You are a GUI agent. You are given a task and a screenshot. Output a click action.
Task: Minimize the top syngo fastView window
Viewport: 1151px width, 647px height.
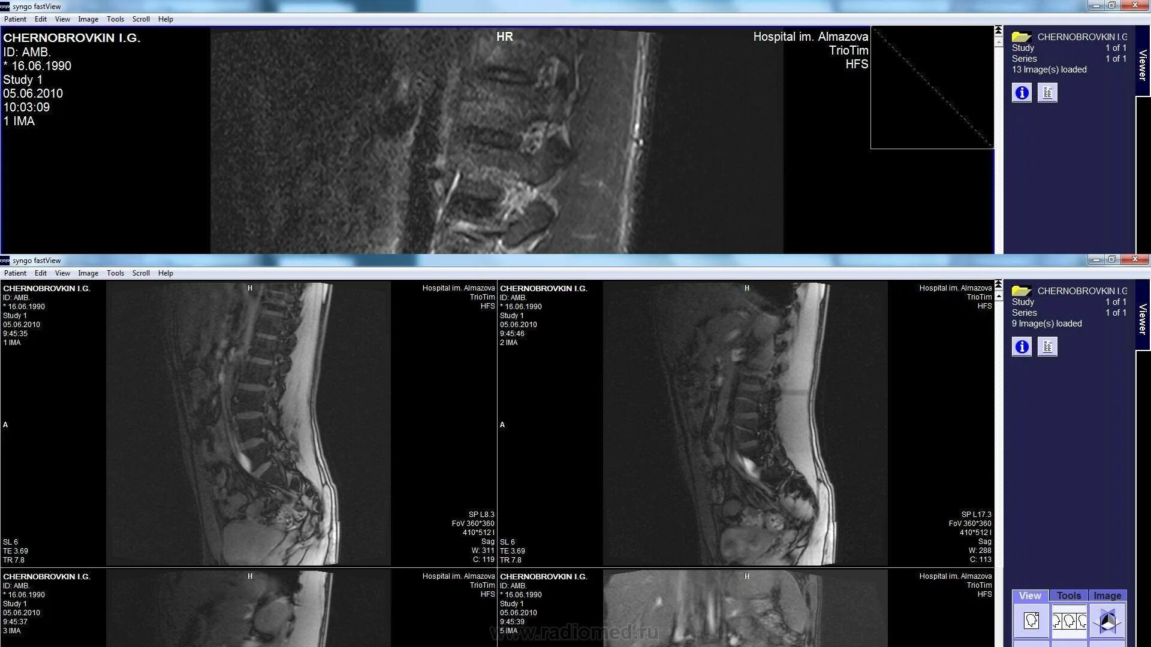(1096, 5)
